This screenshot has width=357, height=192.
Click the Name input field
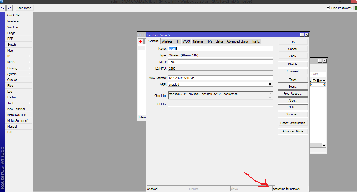pos(220,48)
